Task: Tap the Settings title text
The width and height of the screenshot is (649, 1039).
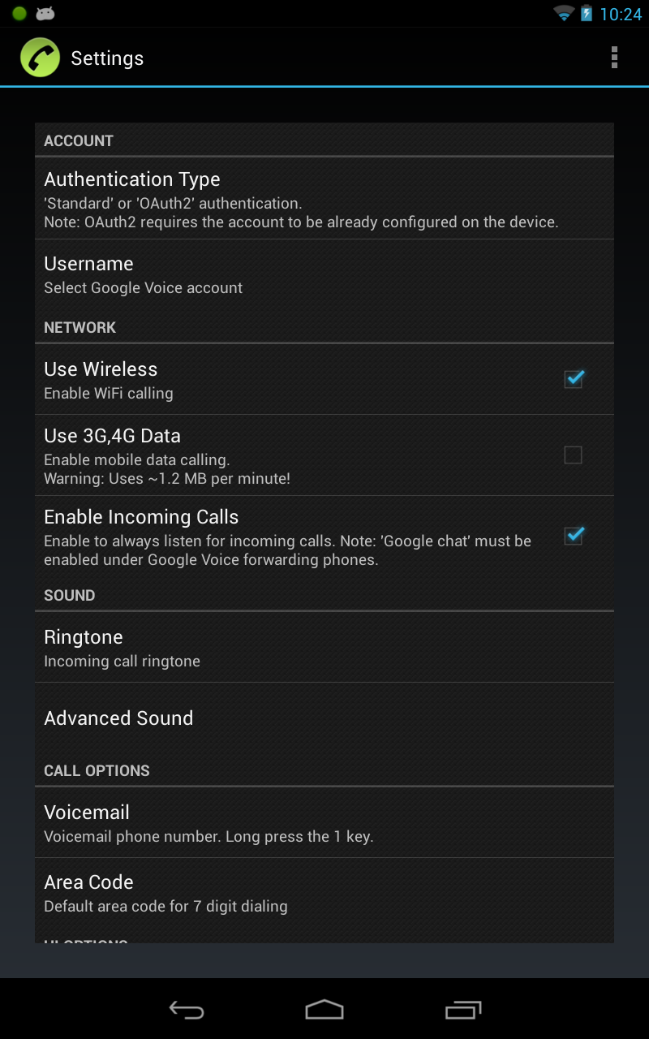Action: (108, 58)
